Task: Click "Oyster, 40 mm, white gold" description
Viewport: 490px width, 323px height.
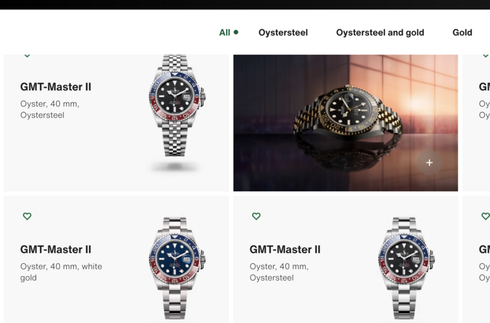Action: [61, 272]
